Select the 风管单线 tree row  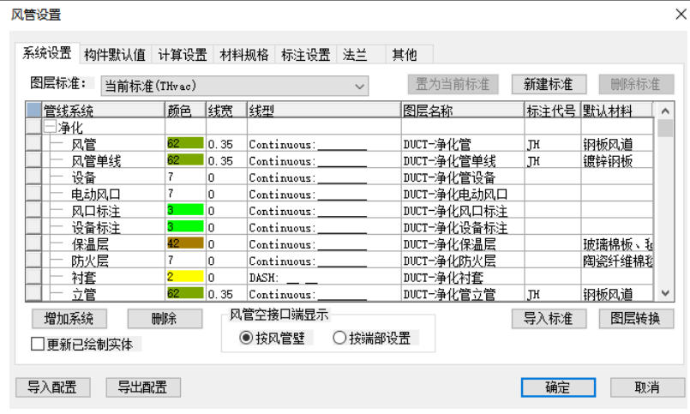96,161
